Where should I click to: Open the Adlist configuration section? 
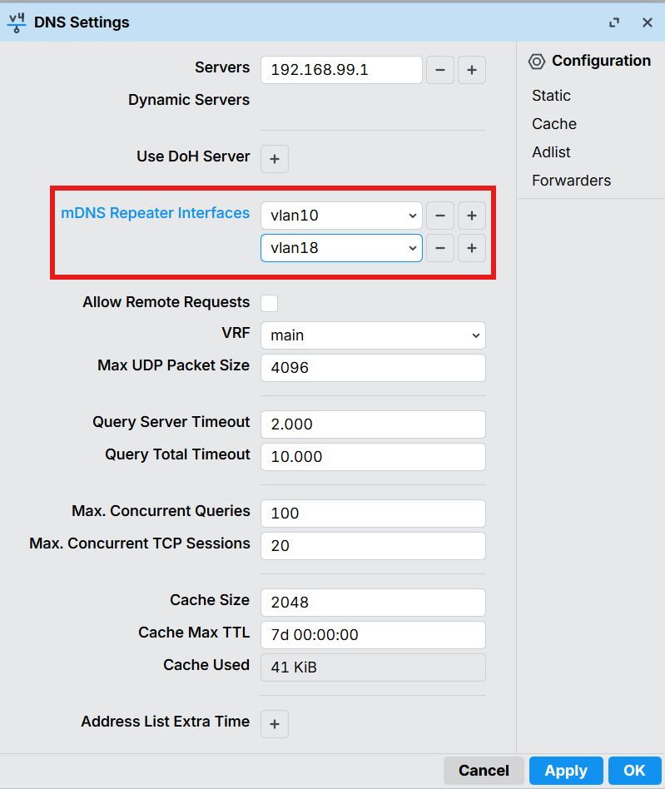(551, 152)
